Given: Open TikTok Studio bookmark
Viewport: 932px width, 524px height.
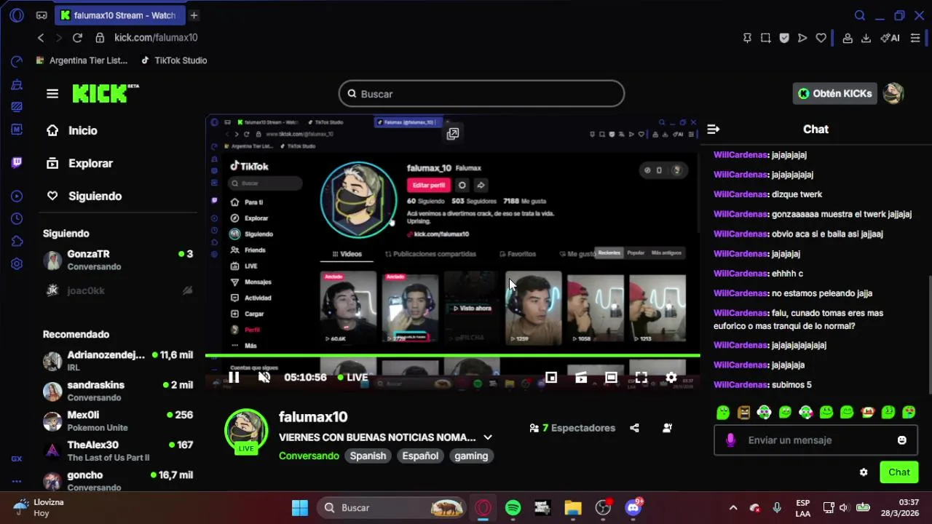Looking at the screenshot, I should 174,60.
